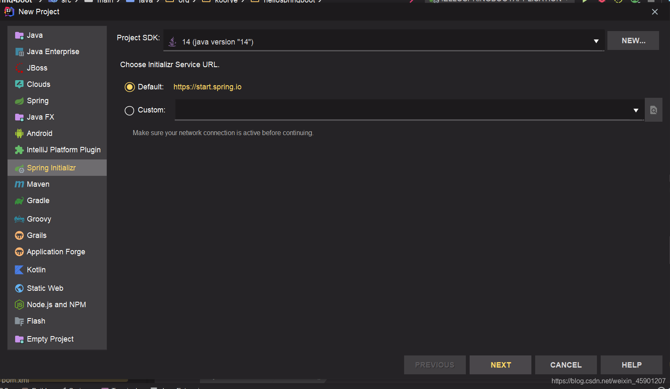Screen dimensions: 670x389
Task: Click the Application Forge icon
Action: point(19,252)
